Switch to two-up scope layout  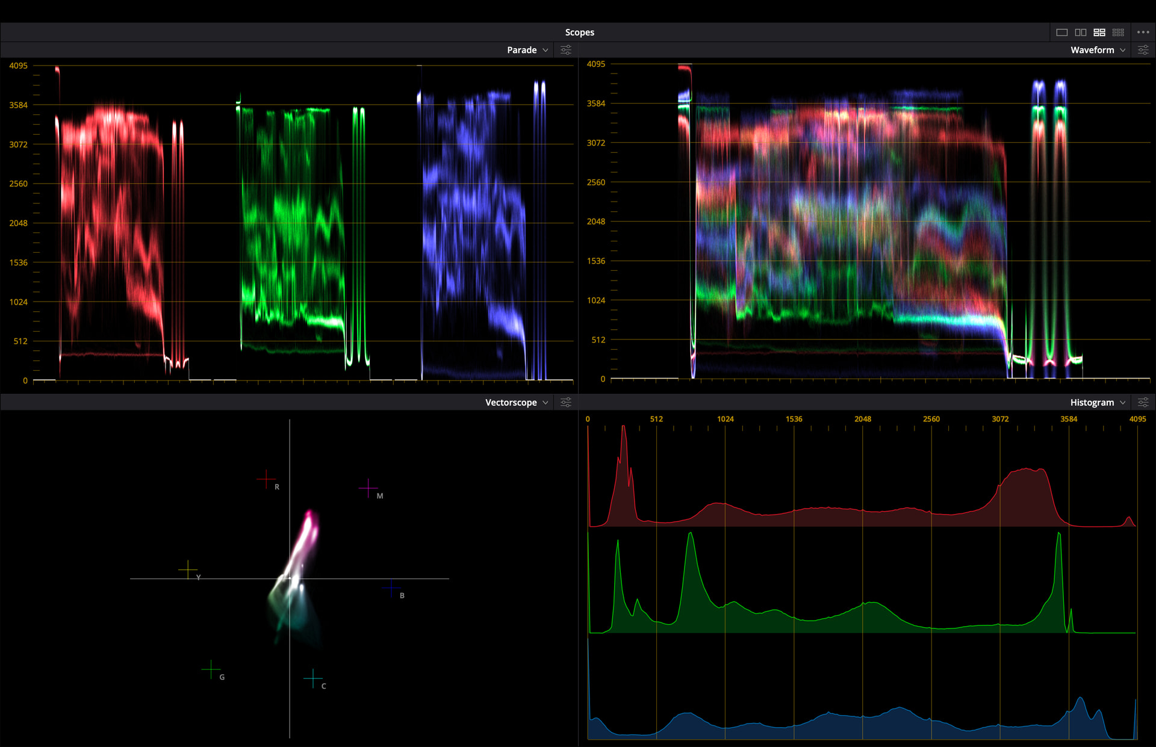1081,33
